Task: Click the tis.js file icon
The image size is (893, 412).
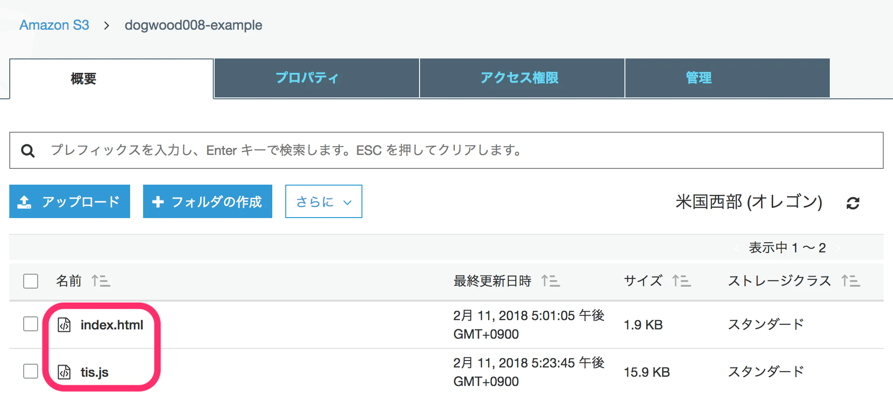Action: 64,372
